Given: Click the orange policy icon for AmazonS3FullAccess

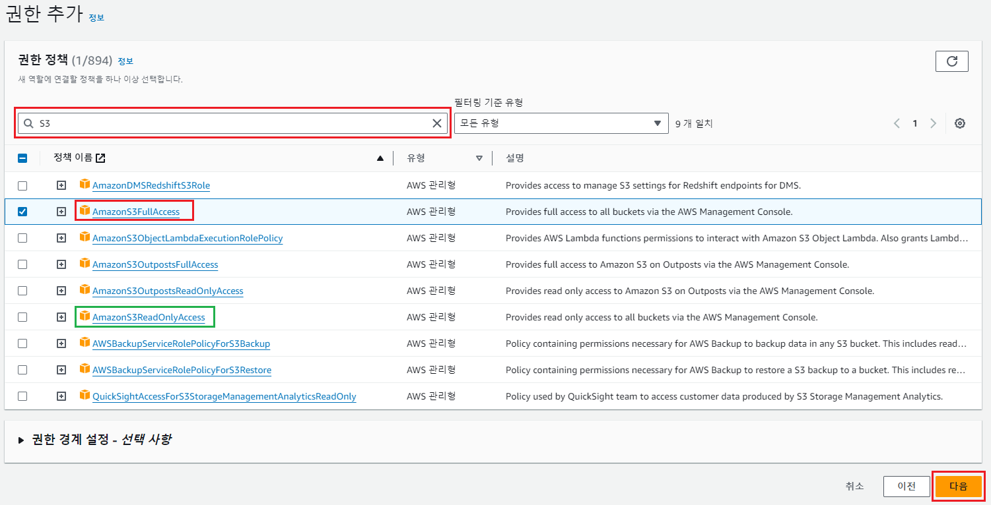Looking at the screenshot, I should pyautogui.click(x=84, y=211).
